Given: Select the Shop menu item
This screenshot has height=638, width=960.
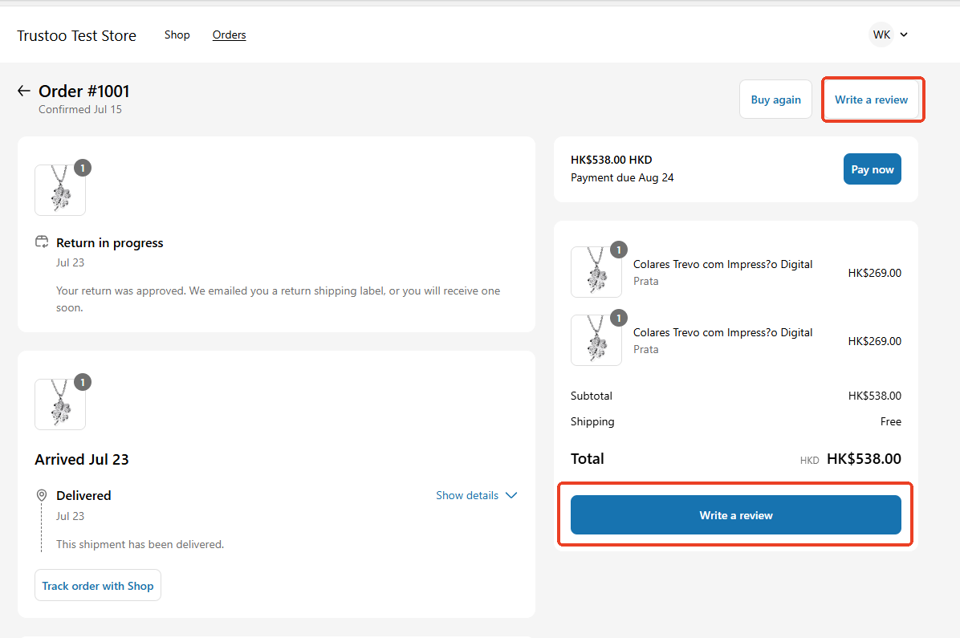Looking at the screenshot, I should 177,35.
